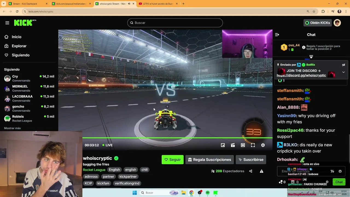
Task: Open a new browser tab
Action: pos(183,4)
